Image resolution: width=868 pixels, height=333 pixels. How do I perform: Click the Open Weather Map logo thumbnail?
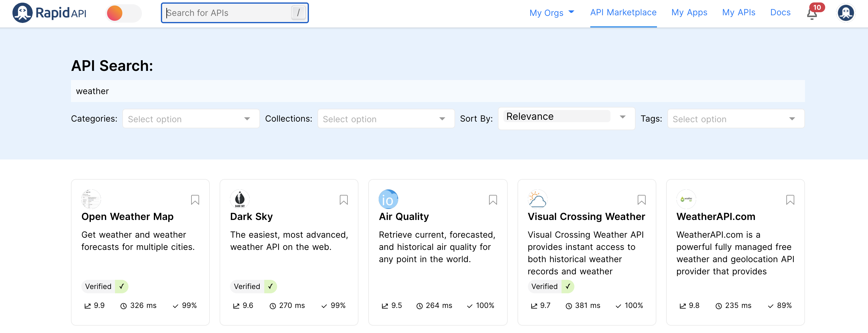tap(91, 199)
